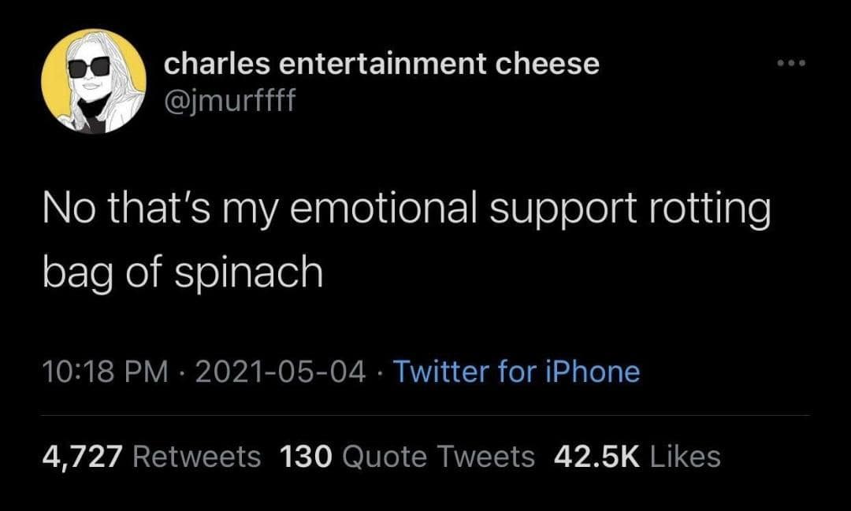The height and width of the screenshot is (511, 851).
Task: Click the 2021-05-04 date
Action: click(x=279, y=372)
